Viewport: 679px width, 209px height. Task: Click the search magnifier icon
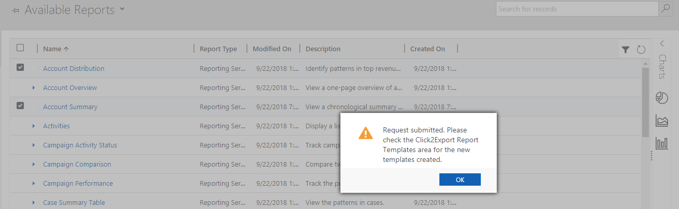(x=666, y=9)
